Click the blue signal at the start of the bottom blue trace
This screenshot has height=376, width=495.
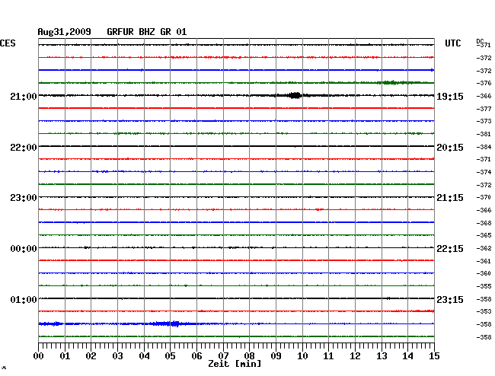tap(52, 323)
